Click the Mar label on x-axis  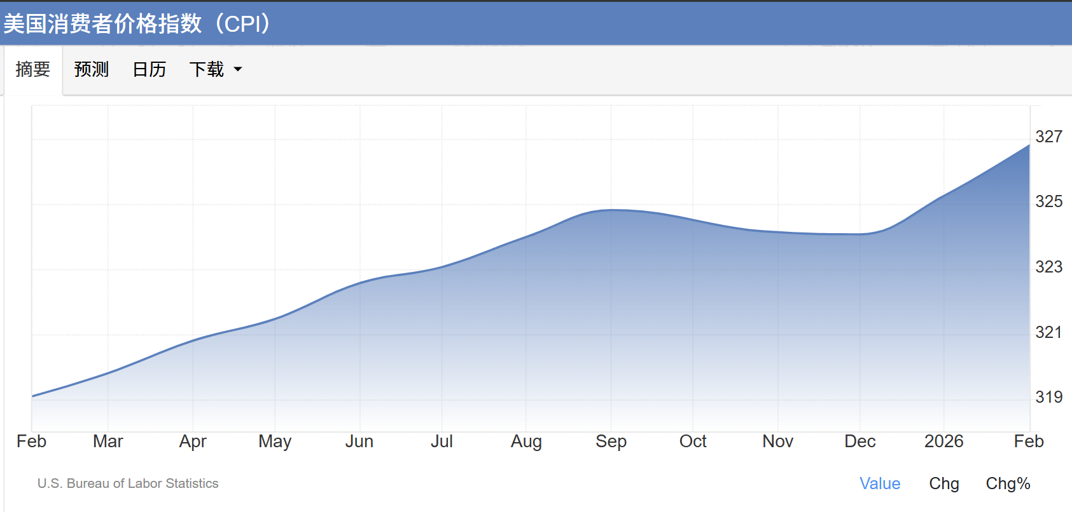108,441
